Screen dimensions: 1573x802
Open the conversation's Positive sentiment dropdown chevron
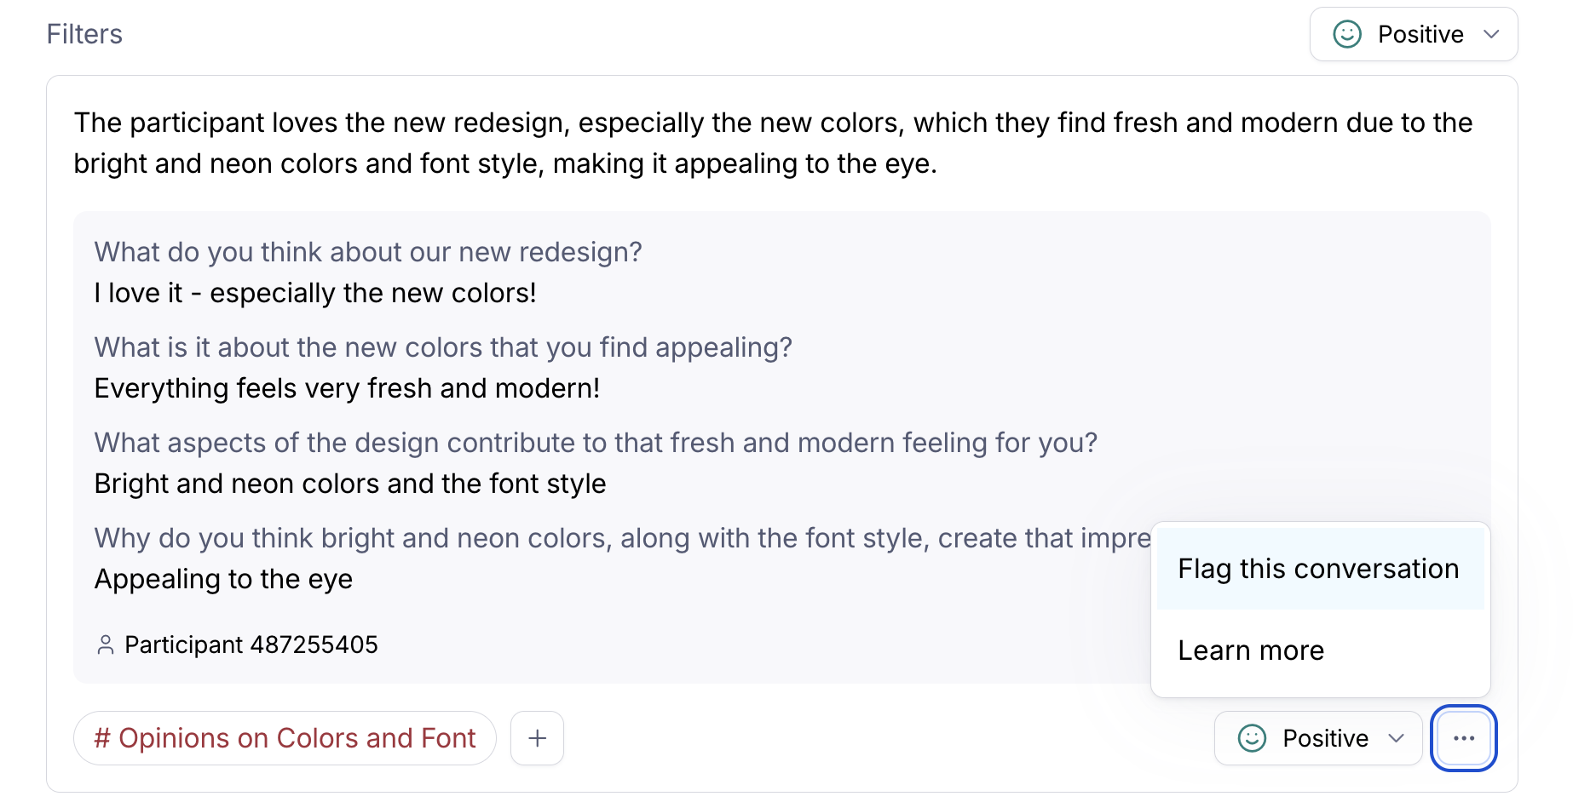pos(1396,738)
